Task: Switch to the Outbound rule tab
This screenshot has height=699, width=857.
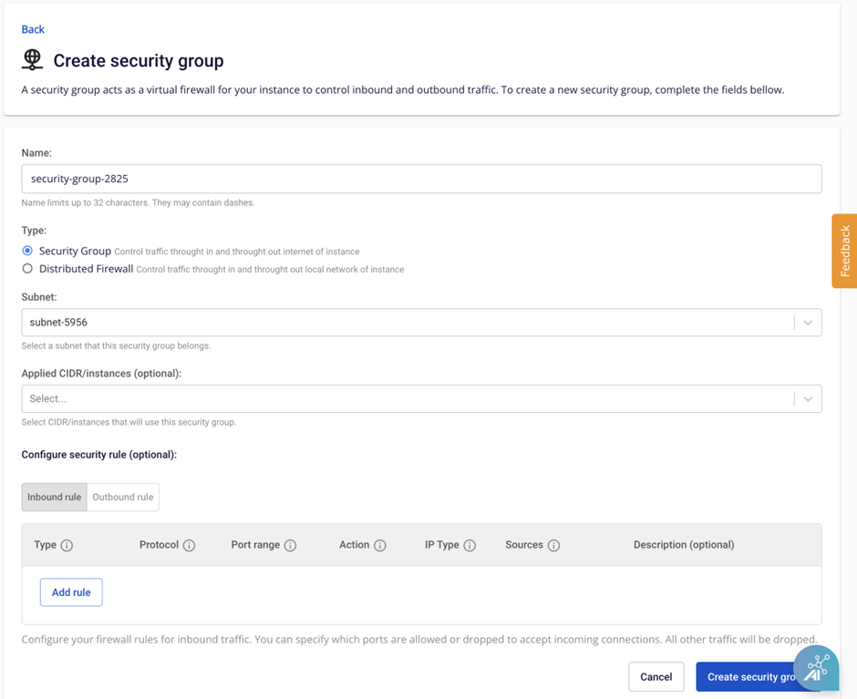Action: (x=123, y=498)
